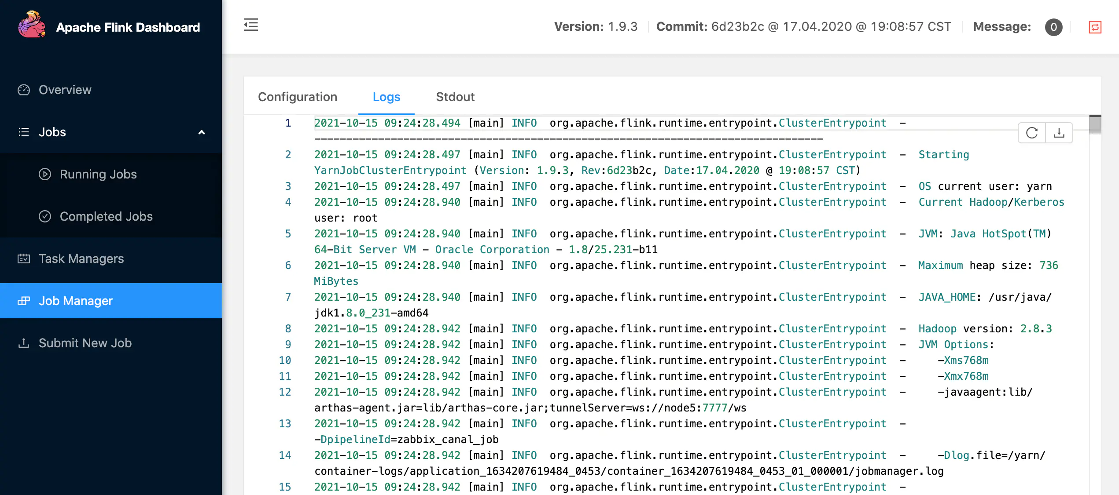Viewport: 1119px width, 495px height.
Task: Open the Overview page
Action: 111,90
